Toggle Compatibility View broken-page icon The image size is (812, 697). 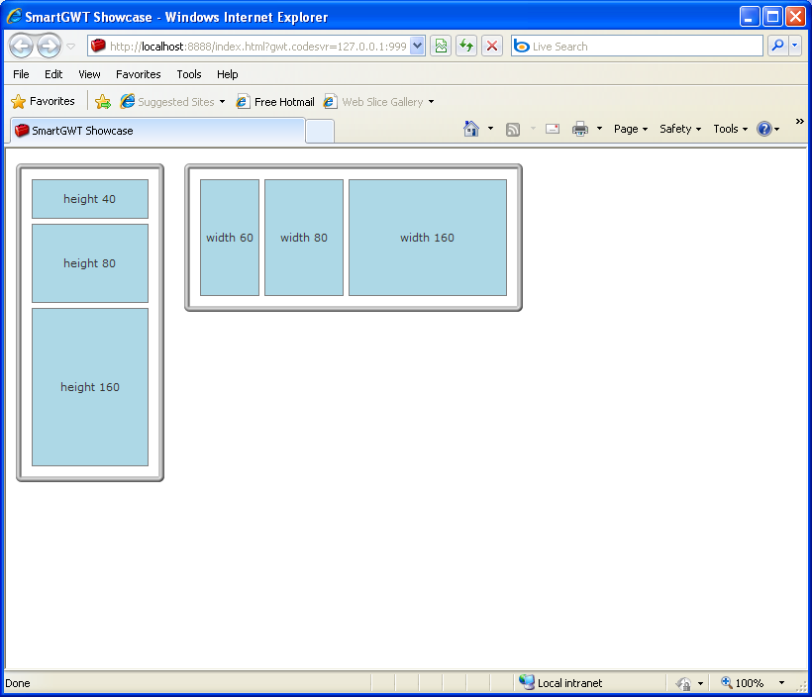pyautogui.click(x=441, y=47)
